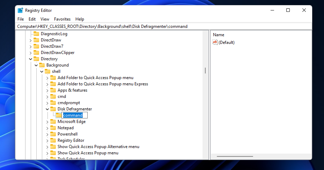
Task: Click the Apps & features folder icon
Action: point(53,90)
